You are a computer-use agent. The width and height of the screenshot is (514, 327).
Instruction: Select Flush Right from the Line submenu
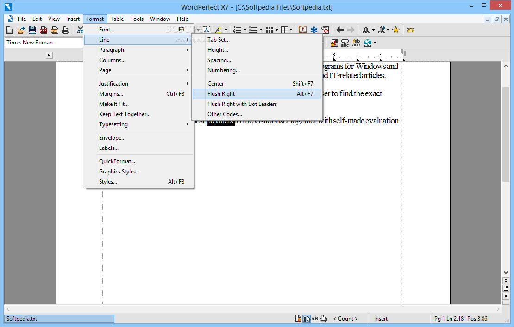pos(257,93)
